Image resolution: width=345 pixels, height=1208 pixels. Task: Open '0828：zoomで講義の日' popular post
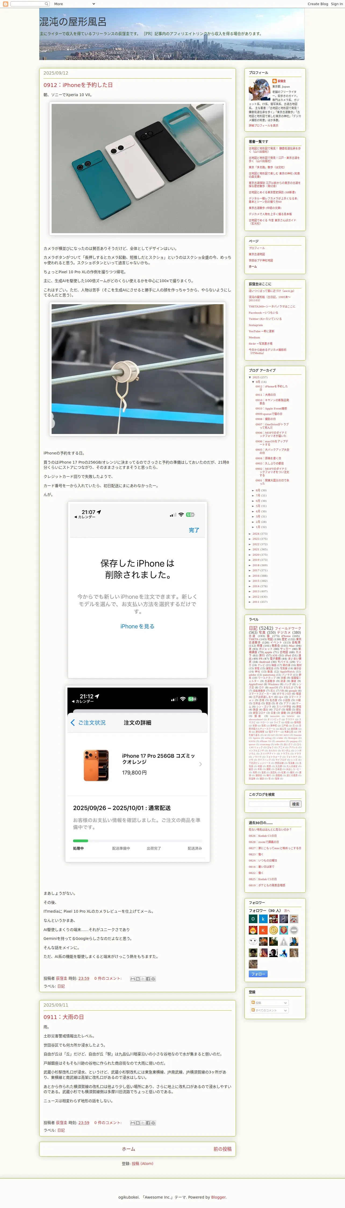point(264,842)
